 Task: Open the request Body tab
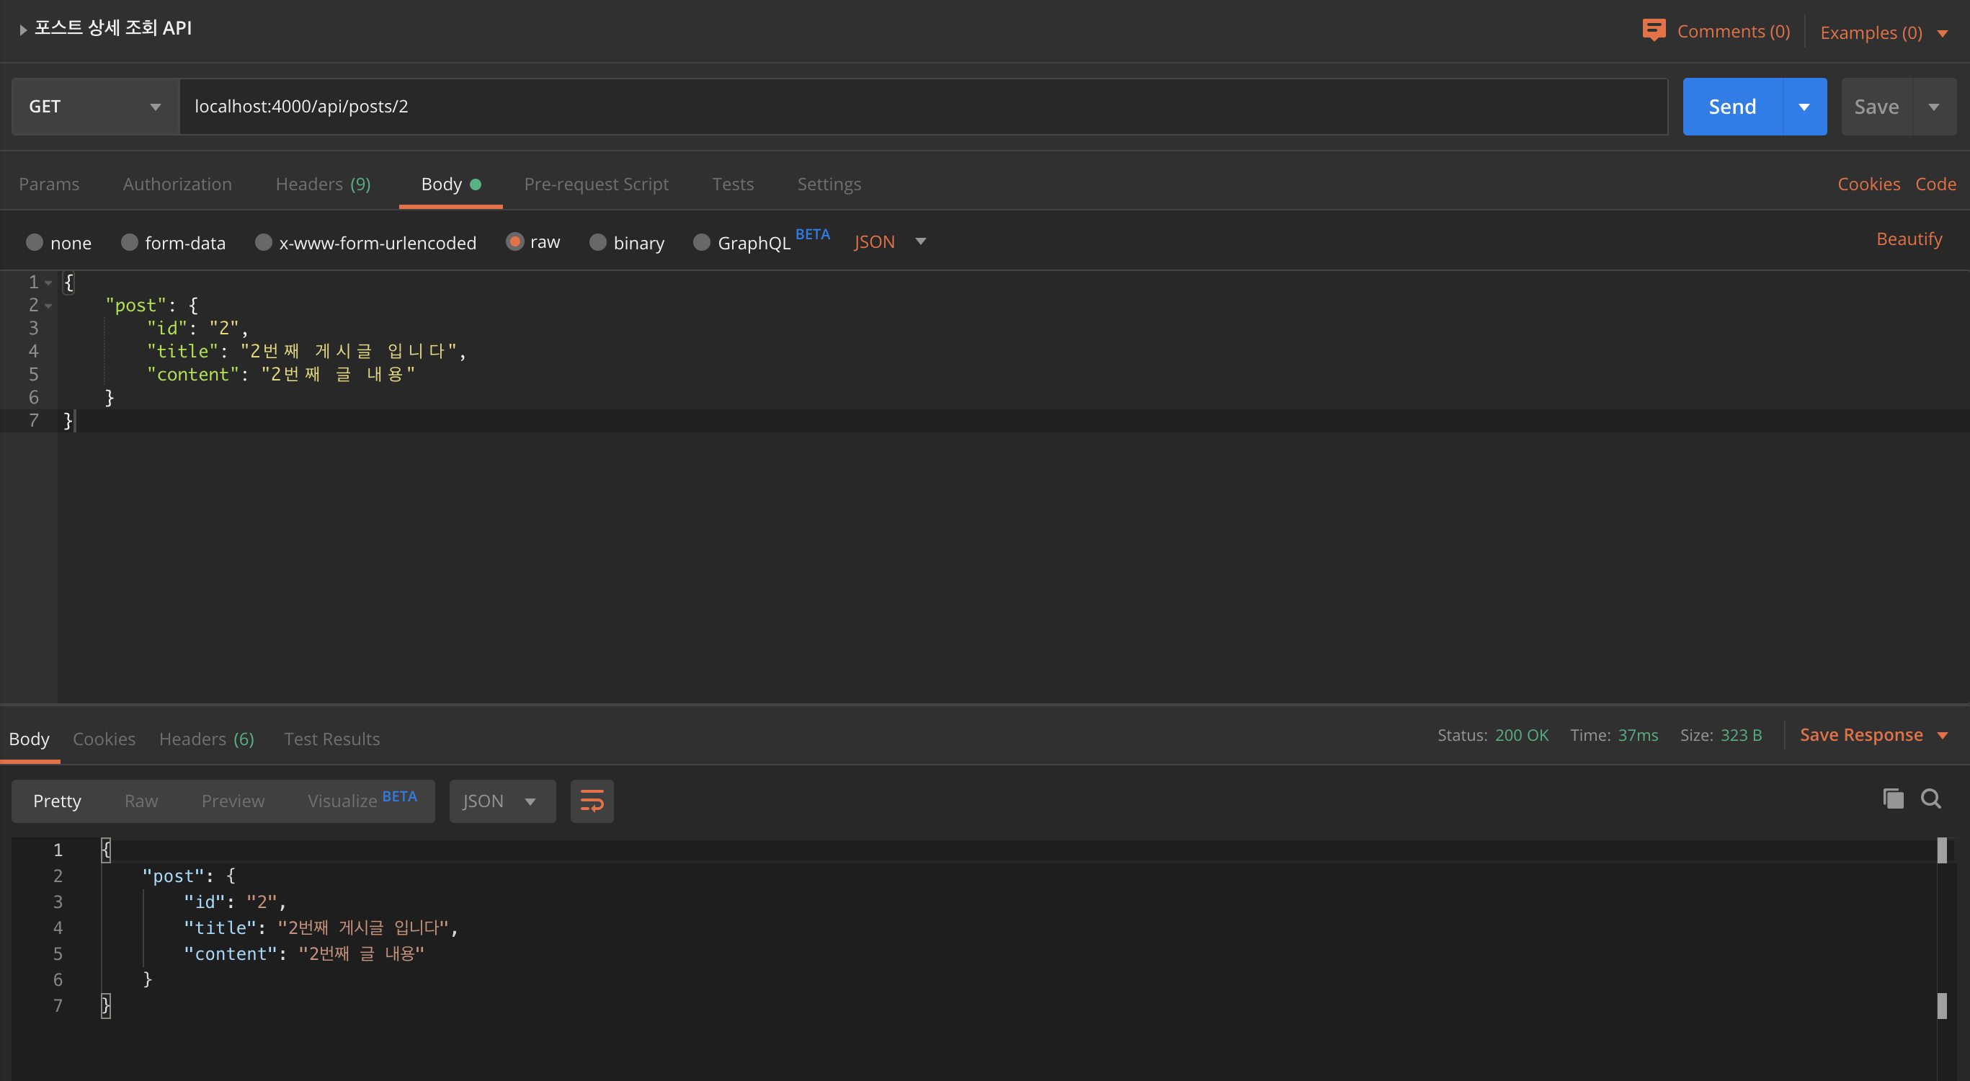coord(450,184)
